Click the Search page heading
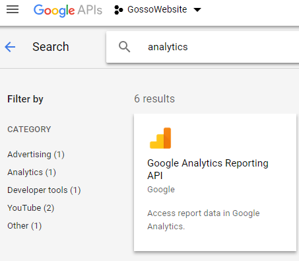 coord(51,47)
